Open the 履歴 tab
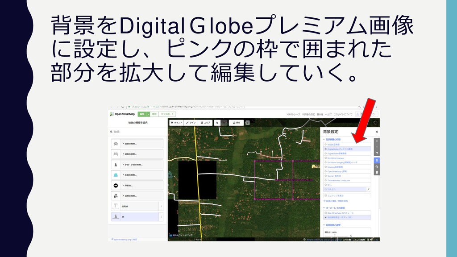 pos(154,114)
